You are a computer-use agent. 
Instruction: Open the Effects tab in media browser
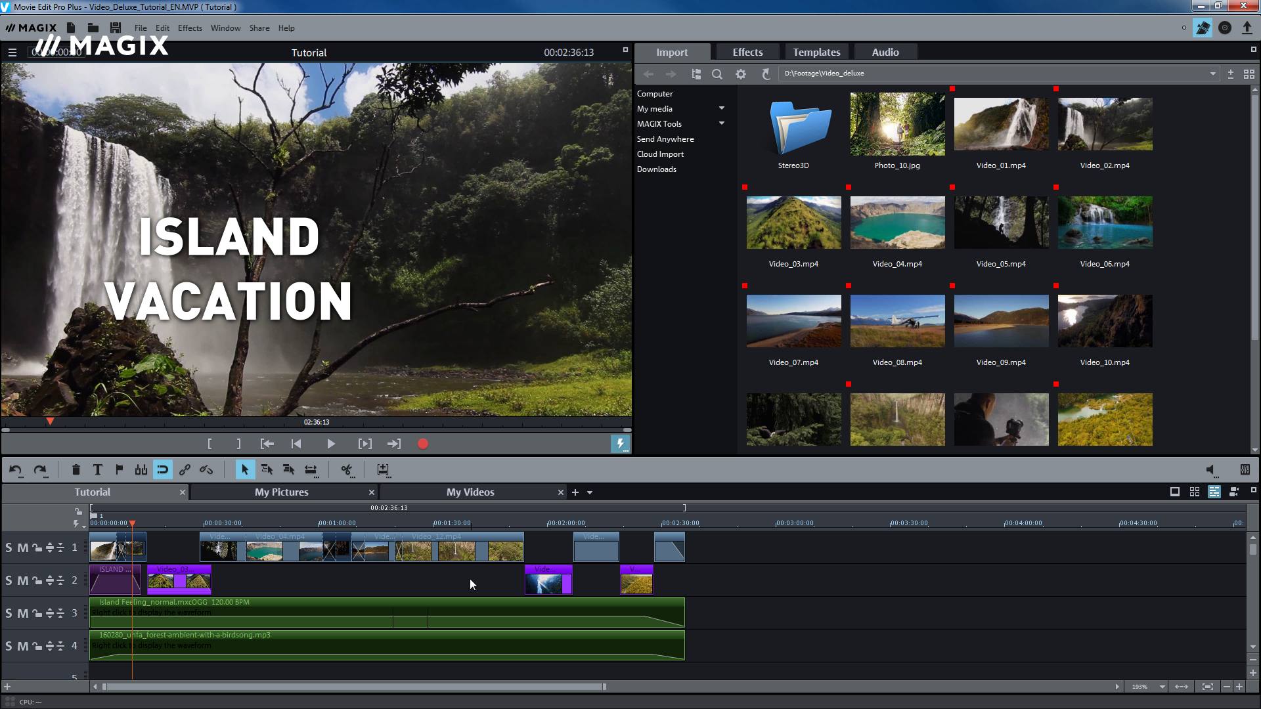(747, 52)
